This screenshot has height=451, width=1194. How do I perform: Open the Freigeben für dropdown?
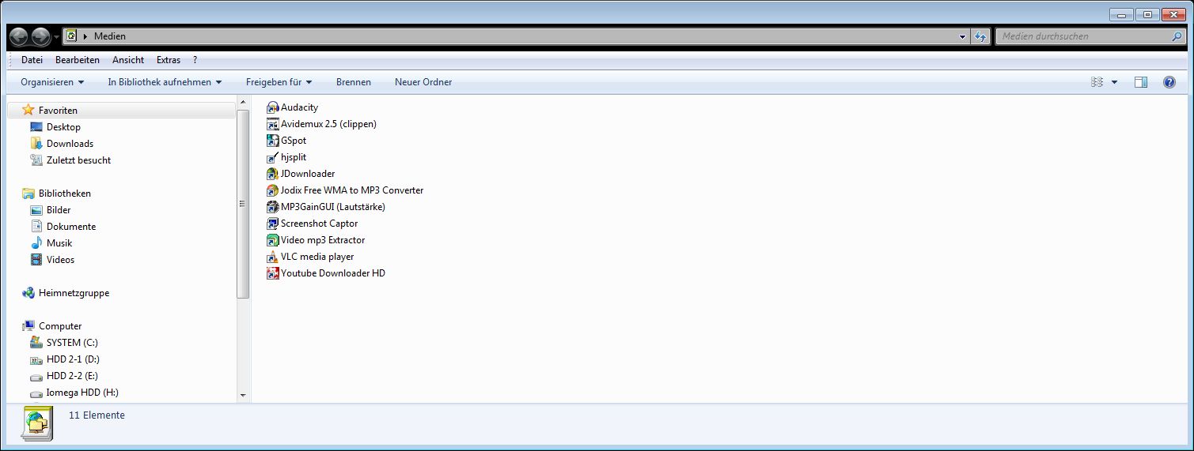tap(279, 82)
